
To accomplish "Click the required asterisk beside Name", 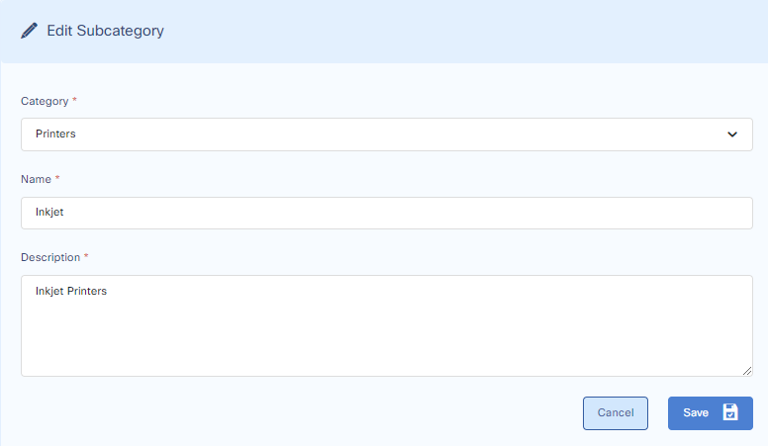I will tap(57, 179).
